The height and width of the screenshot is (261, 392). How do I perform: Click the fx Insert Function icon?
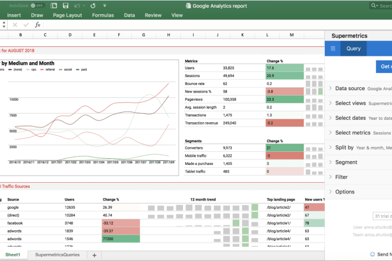click(x=37, y=25)
